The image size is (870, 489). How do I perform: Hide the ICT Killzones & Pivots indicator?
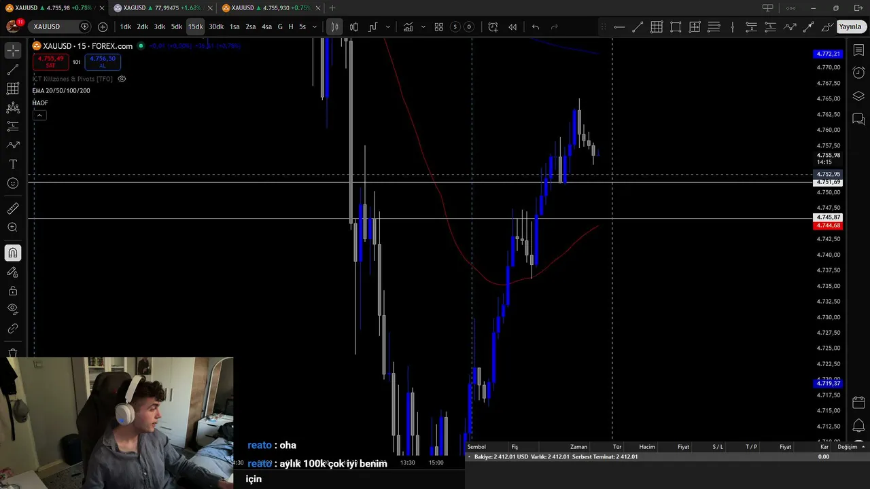tap(122, 79)
